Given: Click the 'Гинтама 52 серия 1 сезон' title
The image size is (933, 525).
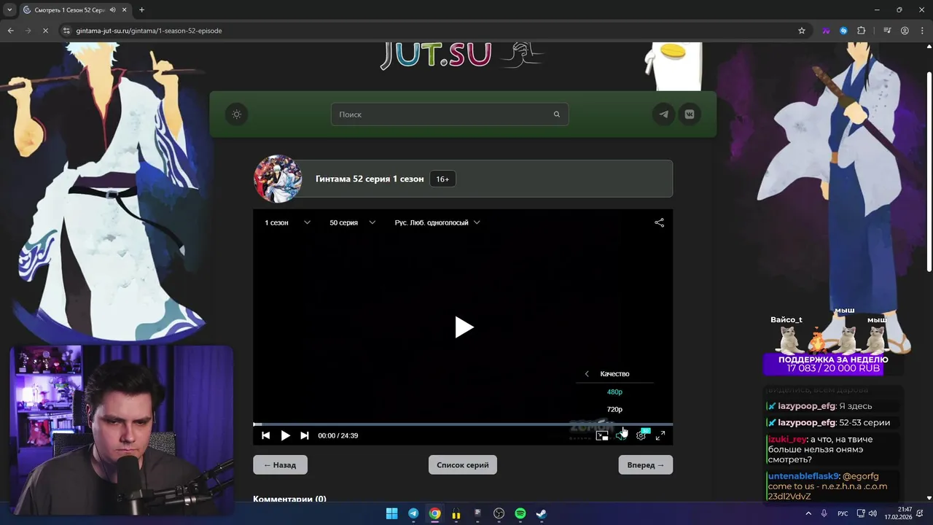Looking at the screenshot, I should pyautogui.click(x=370, y=179).
